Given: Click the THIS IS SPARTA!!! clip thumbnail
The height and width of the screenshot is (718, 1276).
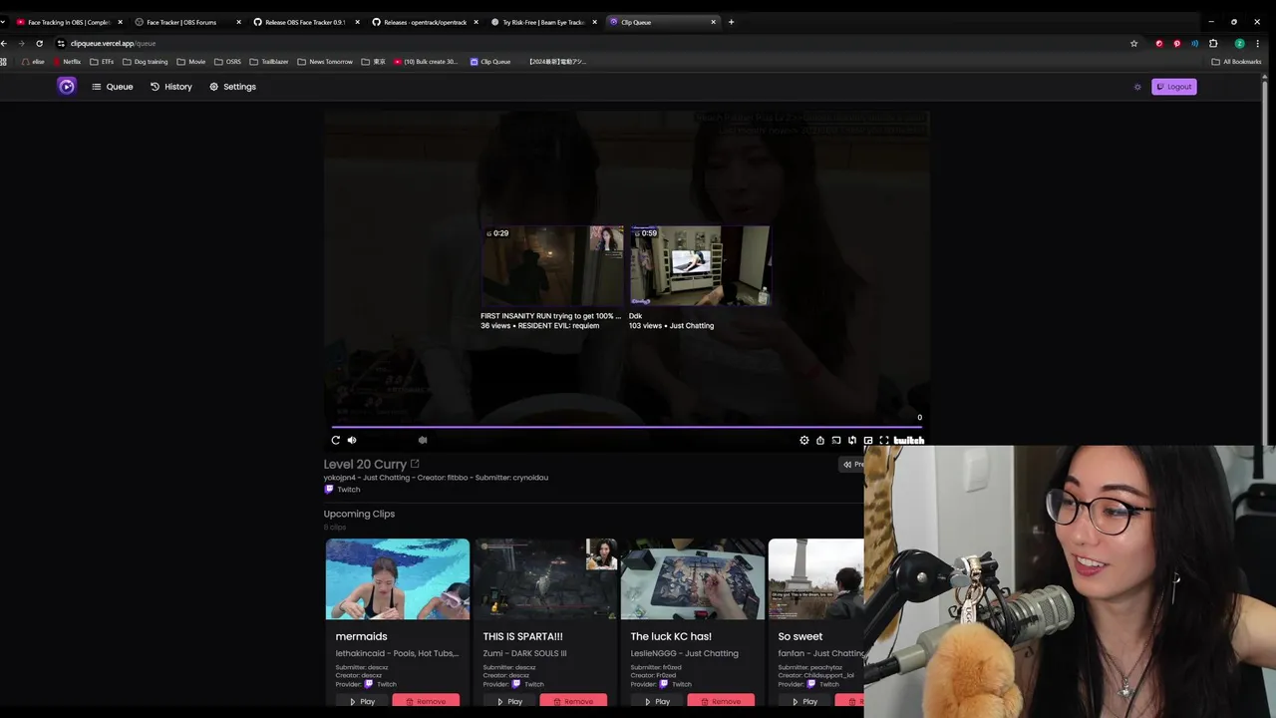Looking at the screenshot, I should pos(545,579).
